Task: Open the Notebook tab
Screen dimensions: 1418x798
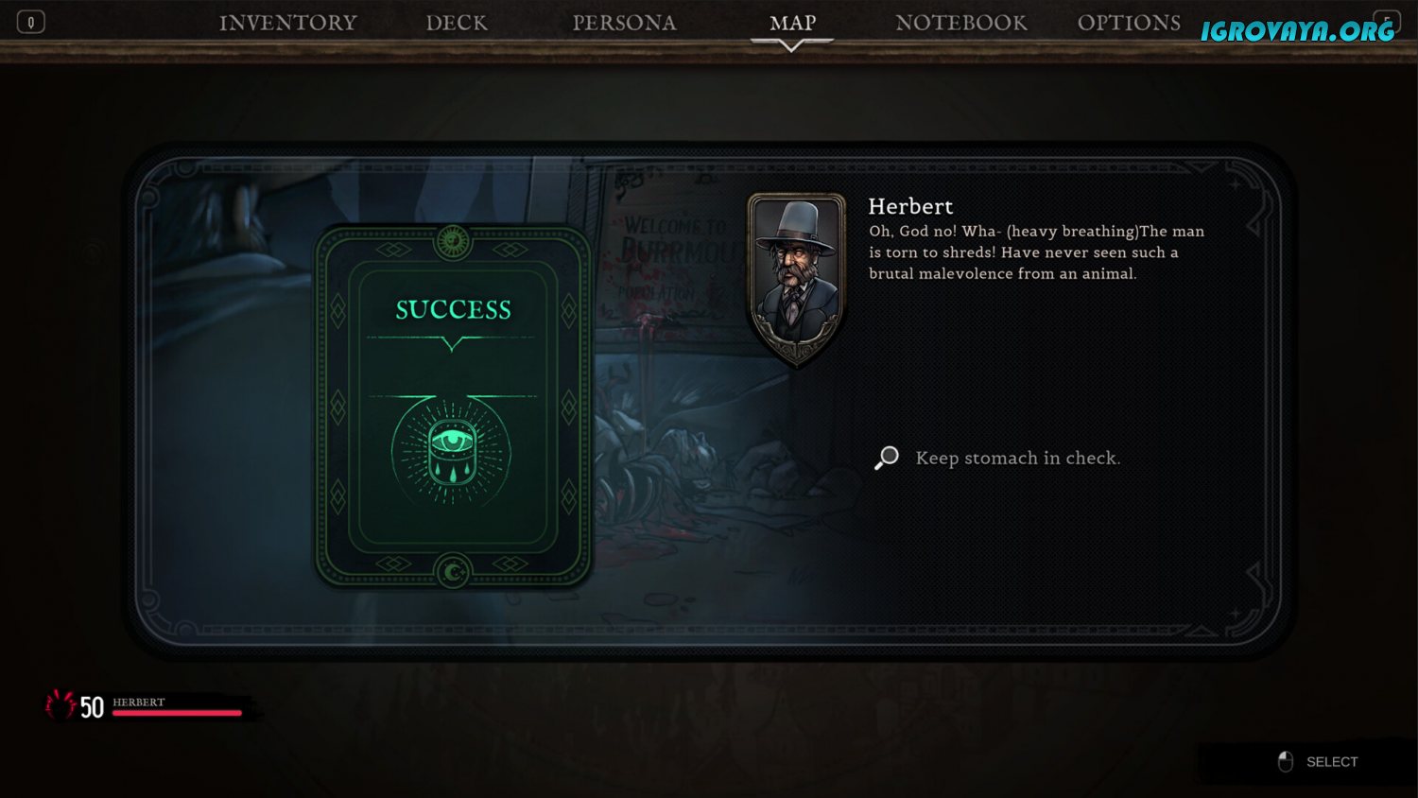Action: coord(960,23)
